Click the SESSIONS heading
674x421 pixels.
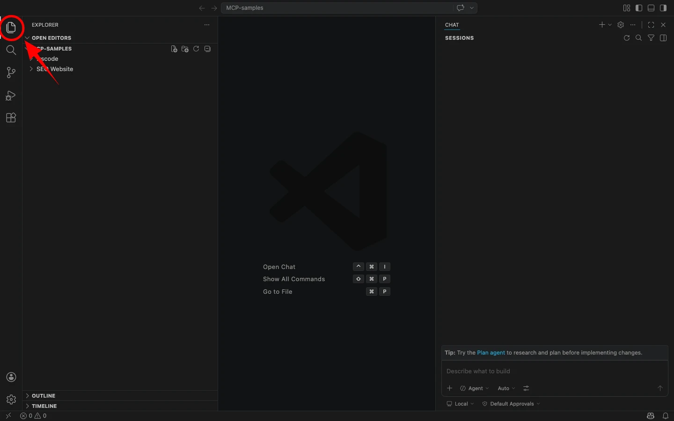pyautogui.click(x=460, y=38)
